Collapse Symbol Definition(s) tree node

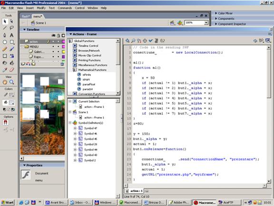[x=70, y=123]
